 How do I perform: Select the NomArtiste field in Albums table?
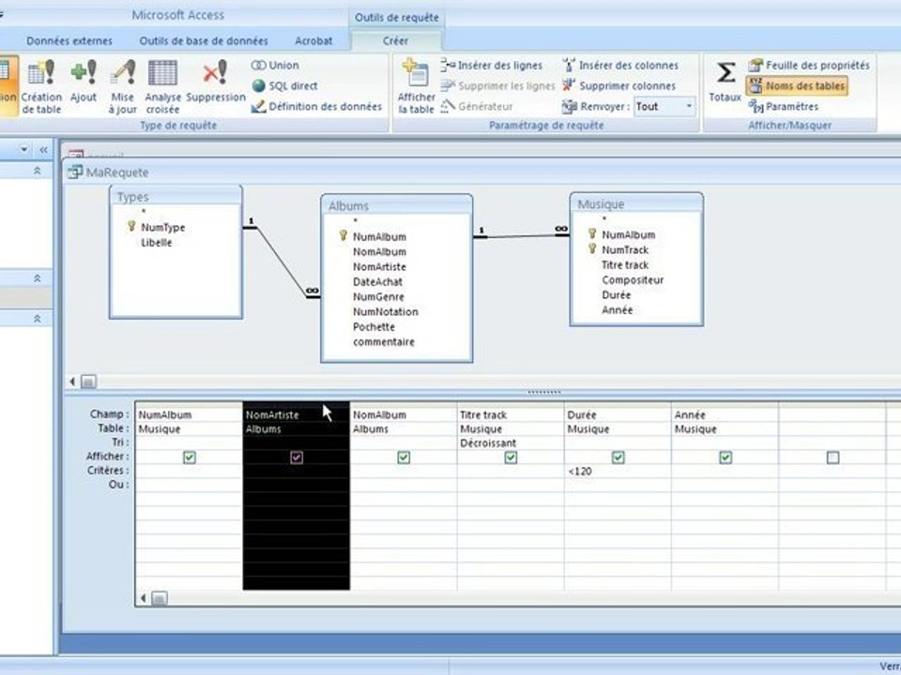pyautogui.click(x=379, y=267)
